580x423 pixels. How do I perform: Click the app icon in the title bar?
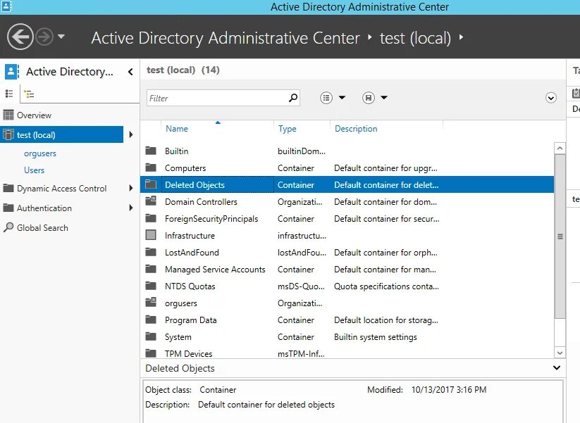click(x=6, y=6)
